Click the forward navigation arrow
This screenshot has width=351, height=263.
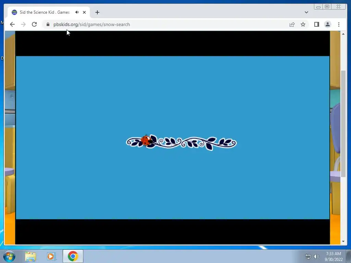(x=23, y=24)
